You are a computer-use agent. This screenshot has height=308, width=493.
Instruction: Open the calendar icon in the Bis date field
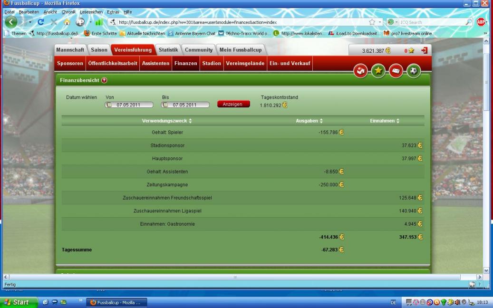[165, 105]
